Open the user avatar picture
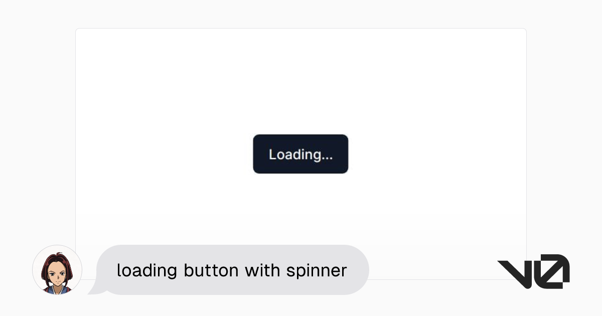The width and height of the screenshot is (602, 316). pos(57,270)
